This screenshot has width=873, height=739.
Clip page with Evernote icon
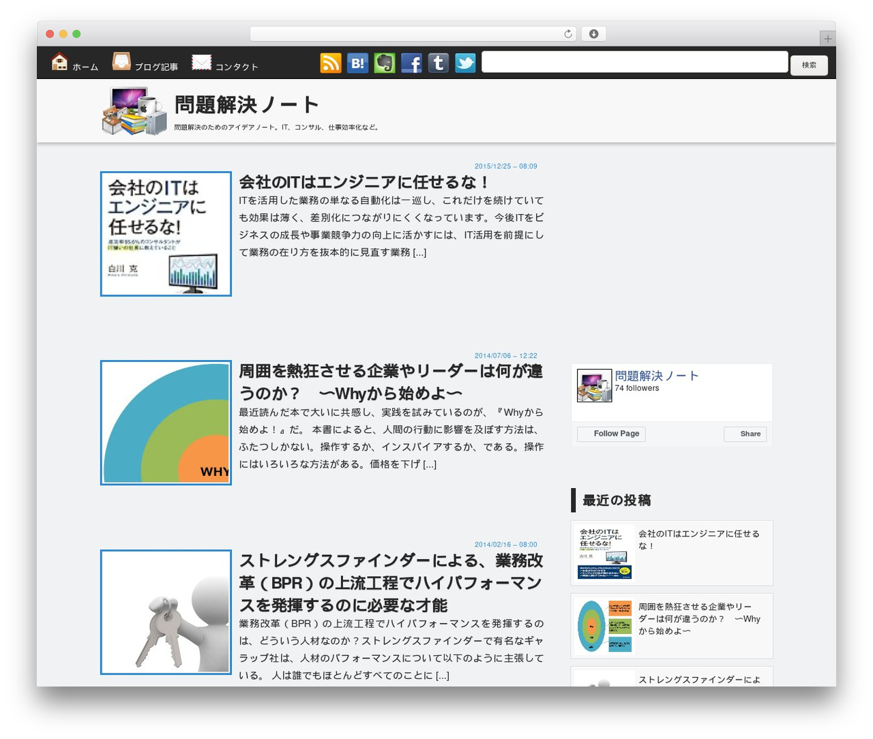[x=385, y=63]
